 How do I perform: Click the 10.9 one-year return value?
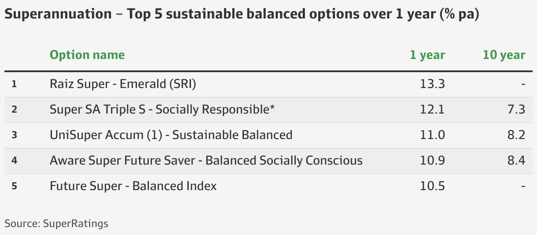click(433, 160)
